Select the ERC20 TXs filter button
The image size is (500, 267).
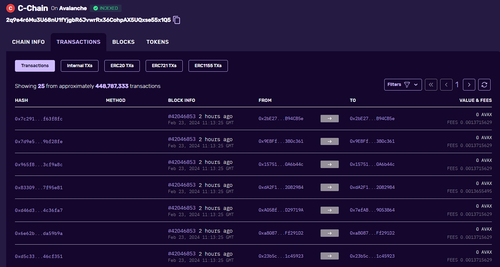(x=122, y=66)
